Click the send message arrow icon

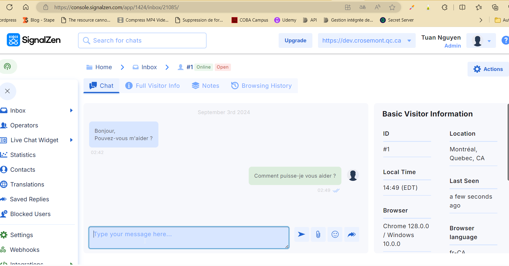(301, 234)
